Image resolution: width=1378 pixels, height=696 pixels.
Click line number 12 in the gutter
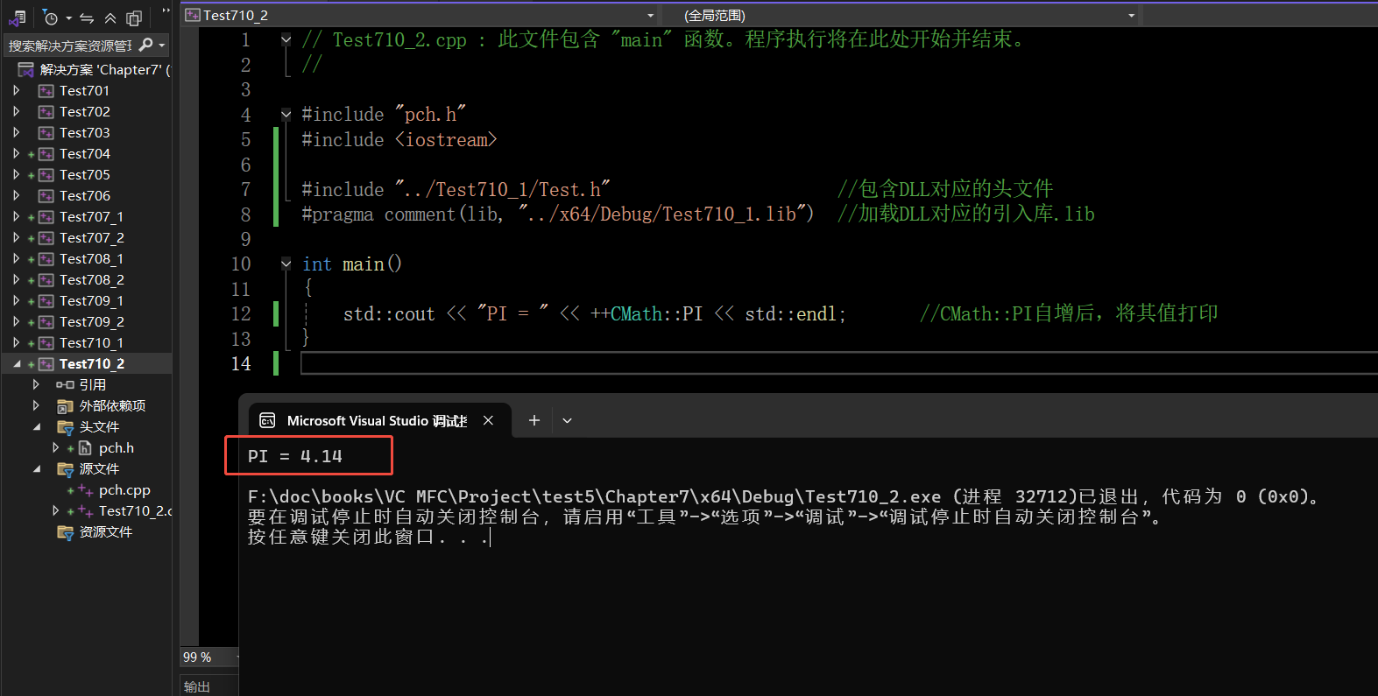pyautogui.click(x=241, y=314)
